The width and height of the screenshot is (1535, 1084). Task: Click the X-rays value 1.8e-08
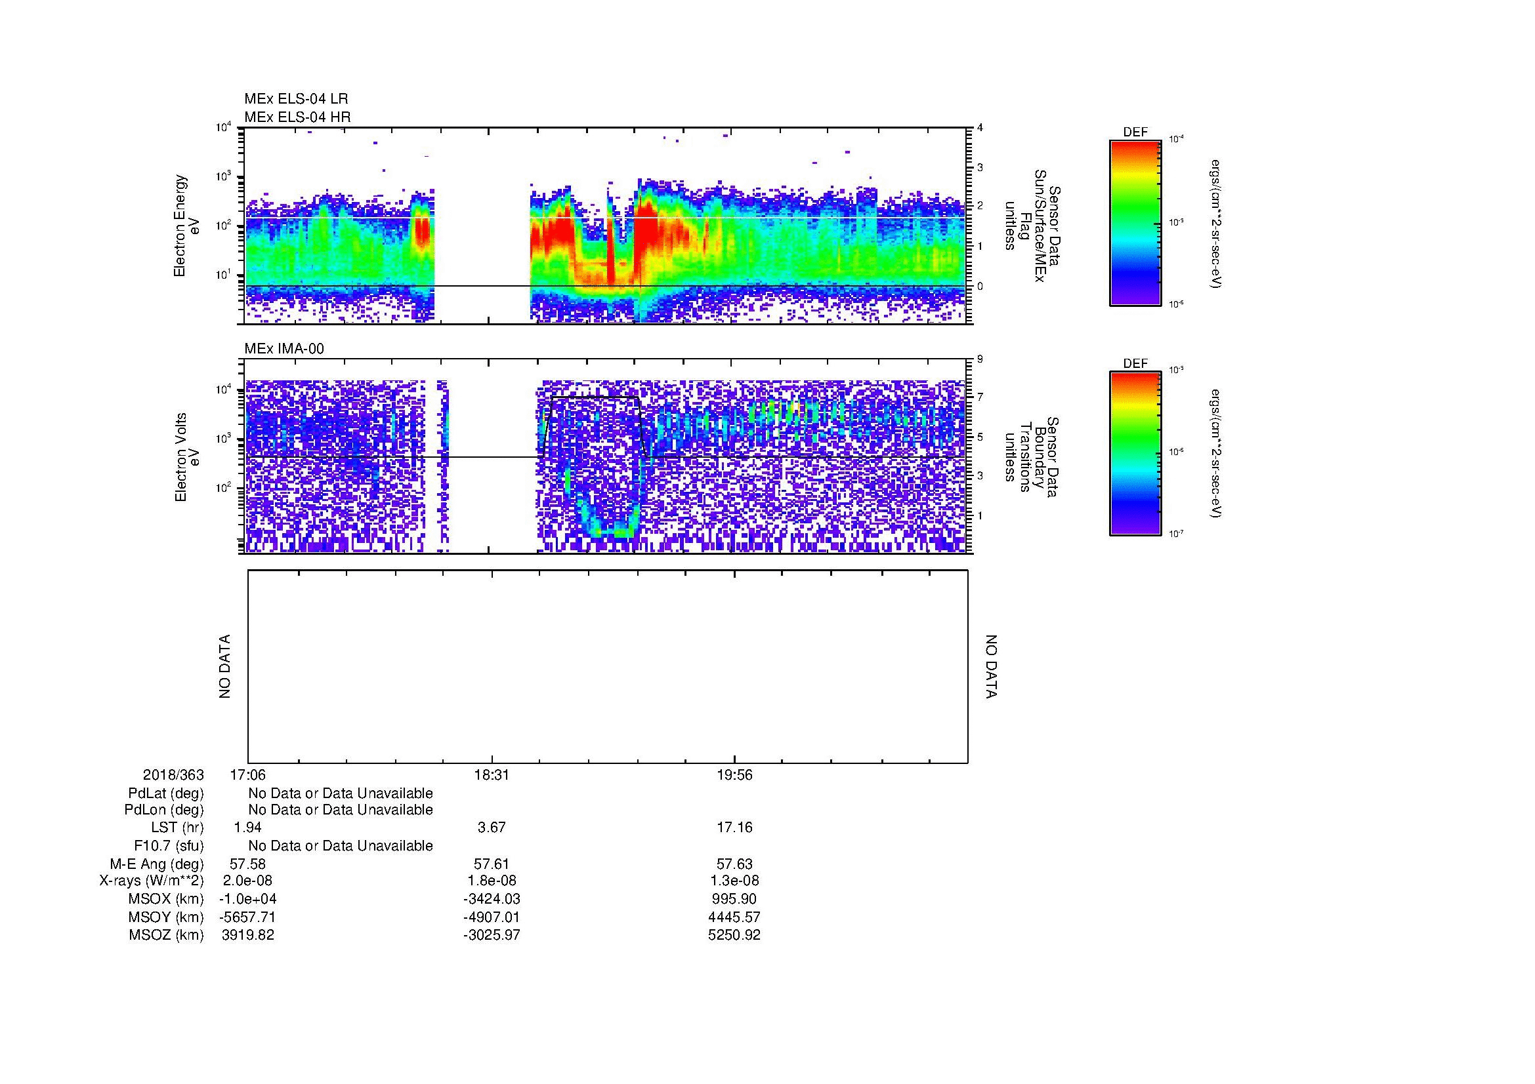492,881
